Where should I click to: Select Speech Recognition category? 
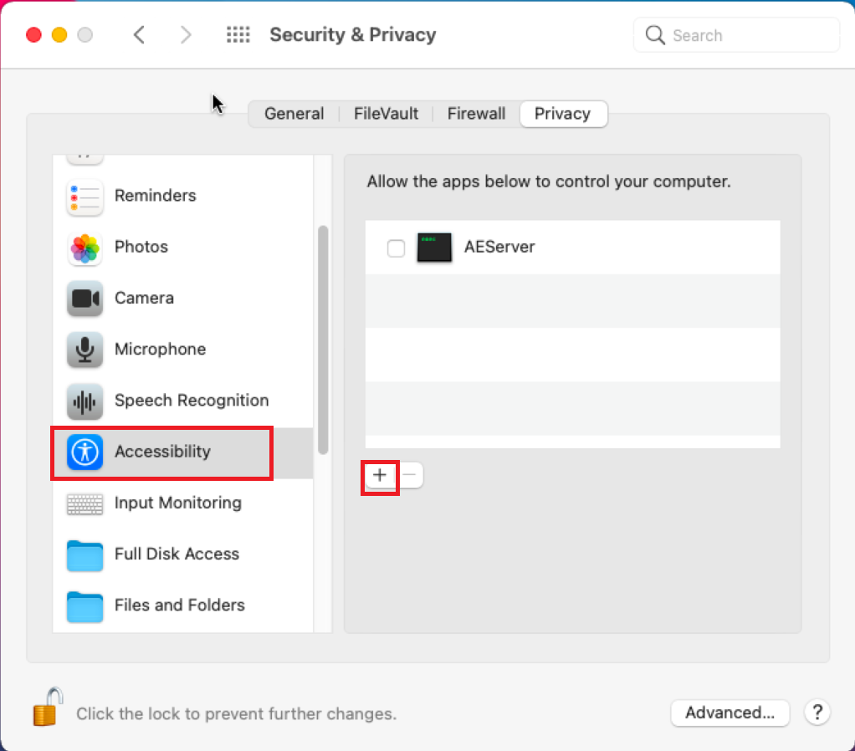coord(182,401)
